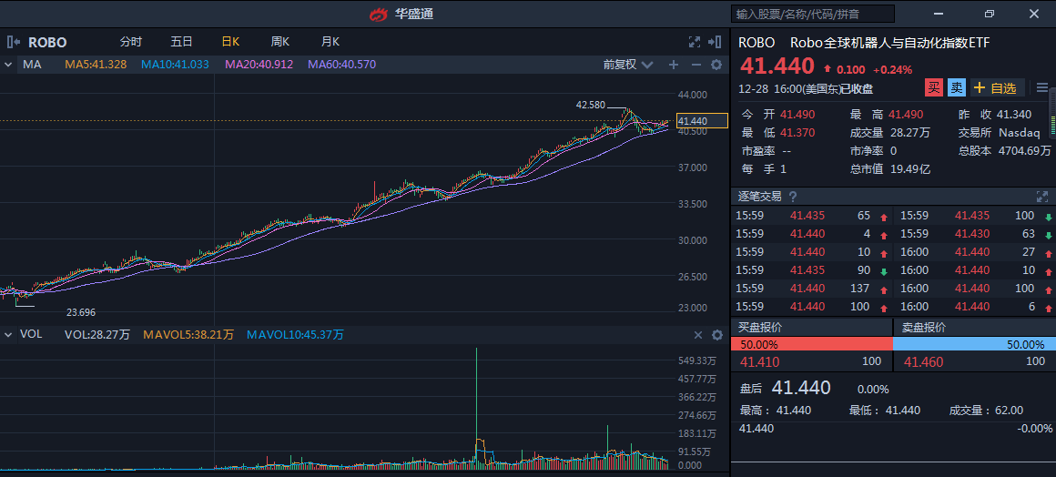Expand the 逐笔交易 trades list
The height and width of the screenshot is (477, 1056).
tap(1041, 197)
